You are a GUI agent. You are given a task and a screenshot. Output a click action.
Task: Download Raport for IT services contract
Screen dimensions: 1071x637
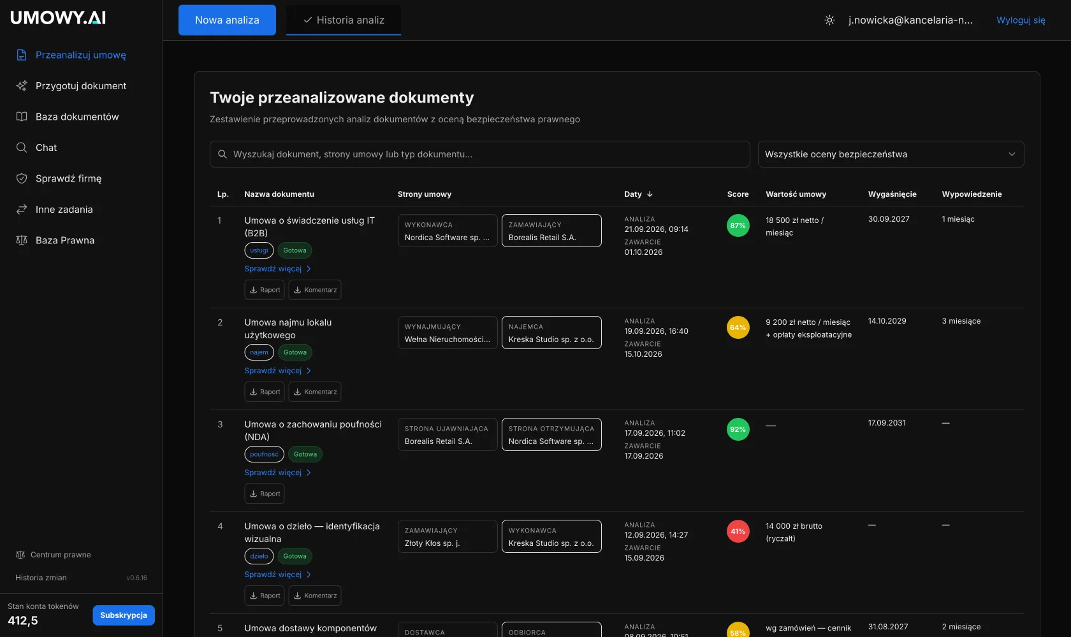click(x=265, y=290)
